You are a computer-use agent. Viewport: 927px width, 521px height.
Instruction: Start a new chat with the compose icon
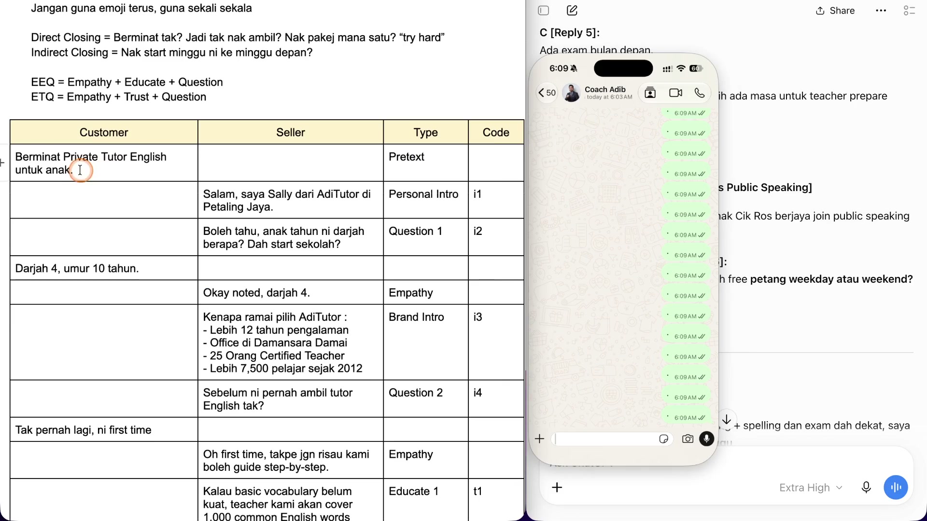point(572,11)
